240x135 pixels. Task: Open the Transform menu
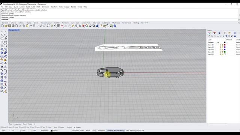54,7
